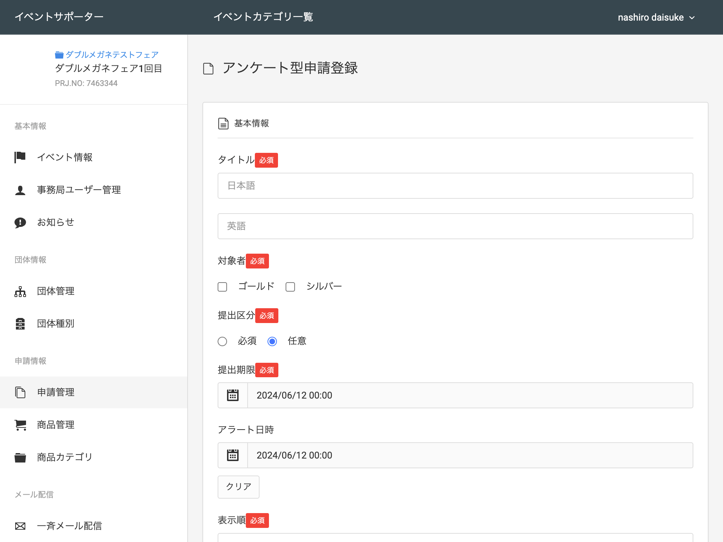Viewport: 723px width, 542px height.
Task: Open 団体管理 in the sidebar
Action: 94,291
